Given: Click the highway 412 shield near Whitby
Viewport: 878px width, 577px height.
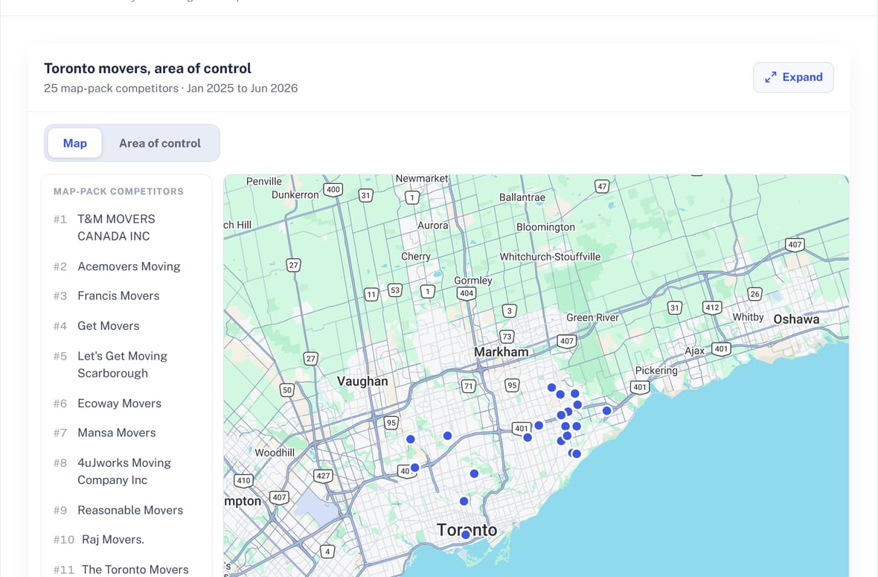Looking at the screenshot, I should 712,307.
